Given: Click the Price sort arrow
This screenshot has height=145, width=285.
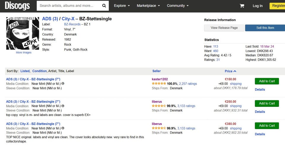Looking at the screenshot, I should pyautogui.click(x=235, y=71).
